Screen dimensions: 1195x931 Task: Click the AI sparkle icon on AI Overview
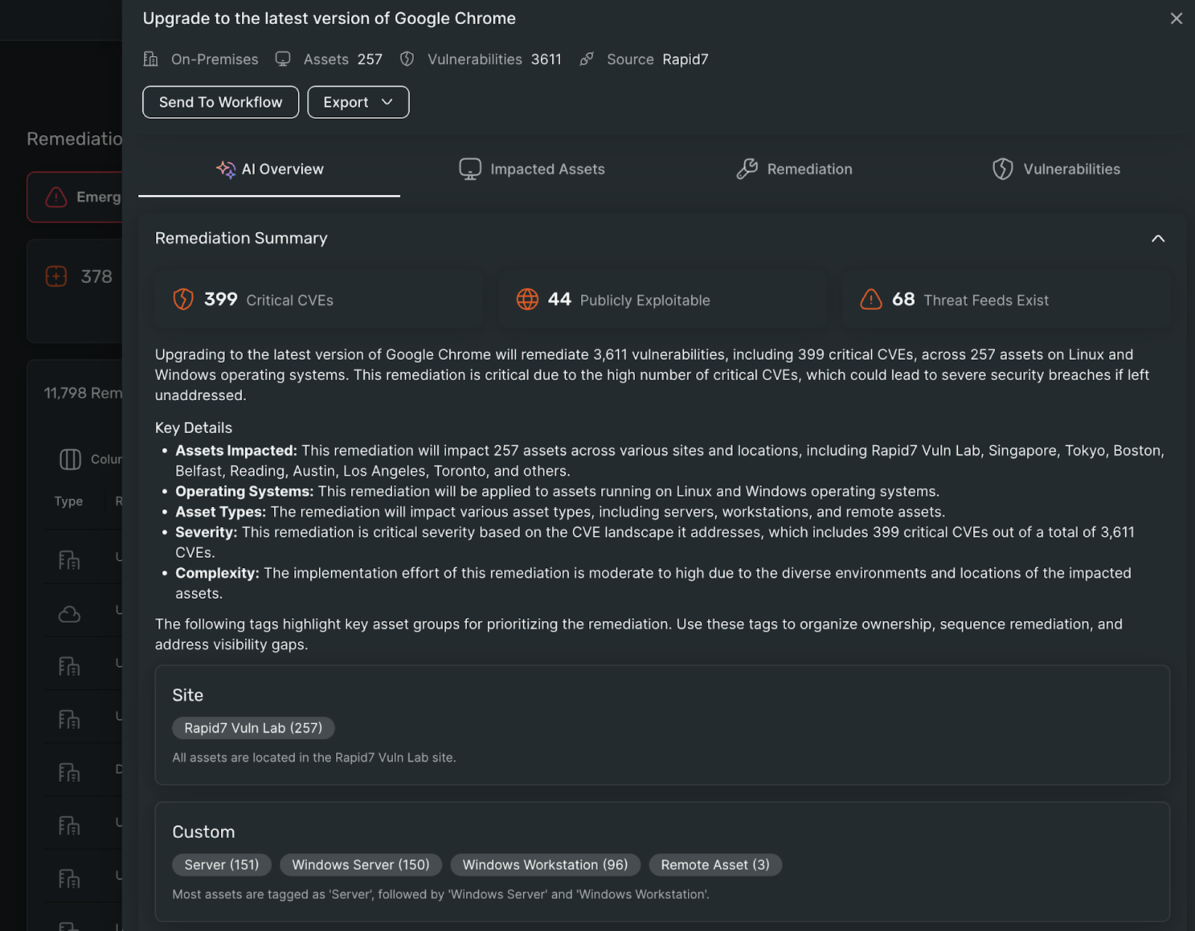click(225, 169)
